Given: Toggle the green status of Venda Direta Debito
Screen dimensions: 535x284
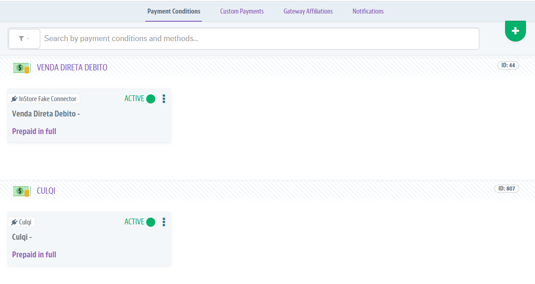Looking at the screenshot, I should [151, 99].
